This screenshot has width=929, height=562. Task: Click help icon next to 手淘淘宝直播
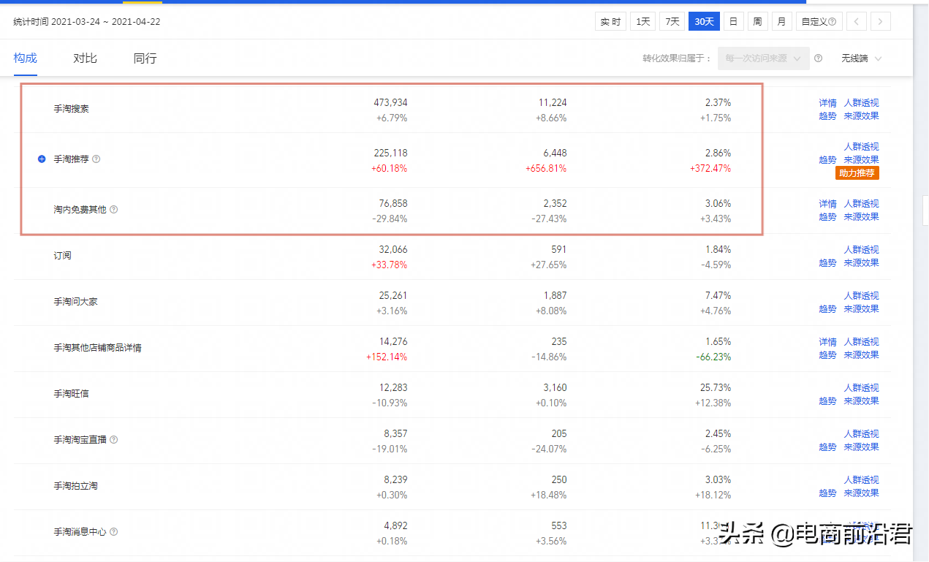click(x=114, y=440)
